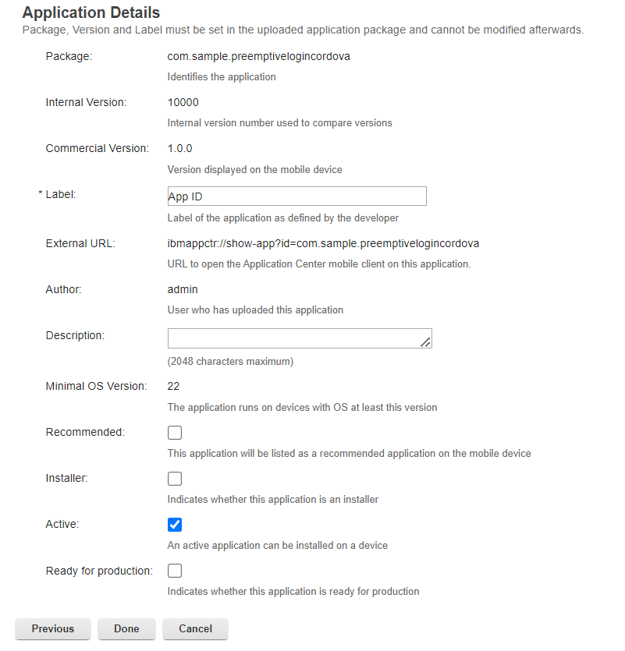625x651 pixels.
Task: Grab the Description box resize handle
Action: click(426, 341)
